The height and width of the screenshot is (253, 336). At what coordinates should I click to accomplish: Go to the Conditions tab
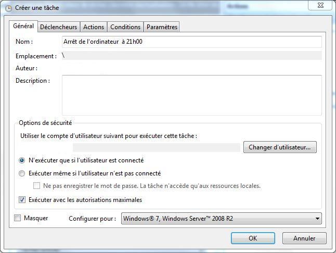click(x=125, y=27)
